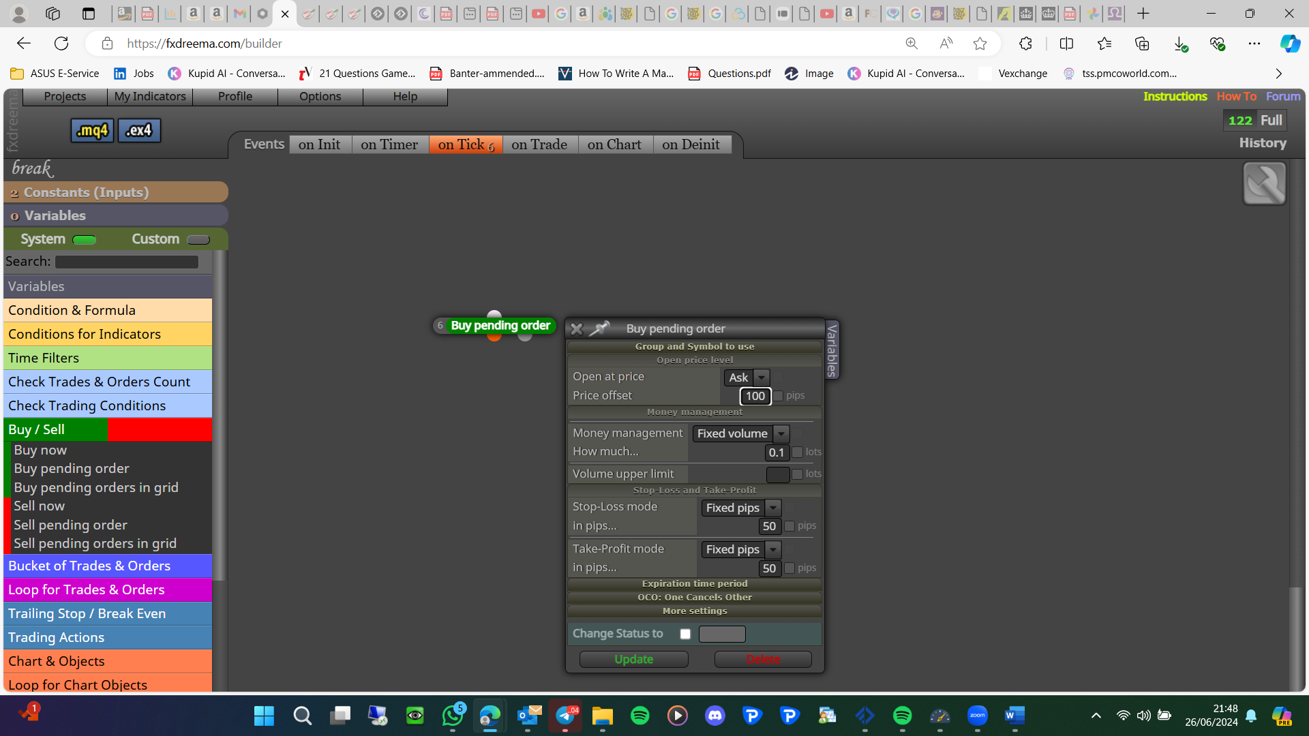Viewport: 1309px width, 736px height.
Task: Export the project as .ex4 file
Action: click(139, 130)
